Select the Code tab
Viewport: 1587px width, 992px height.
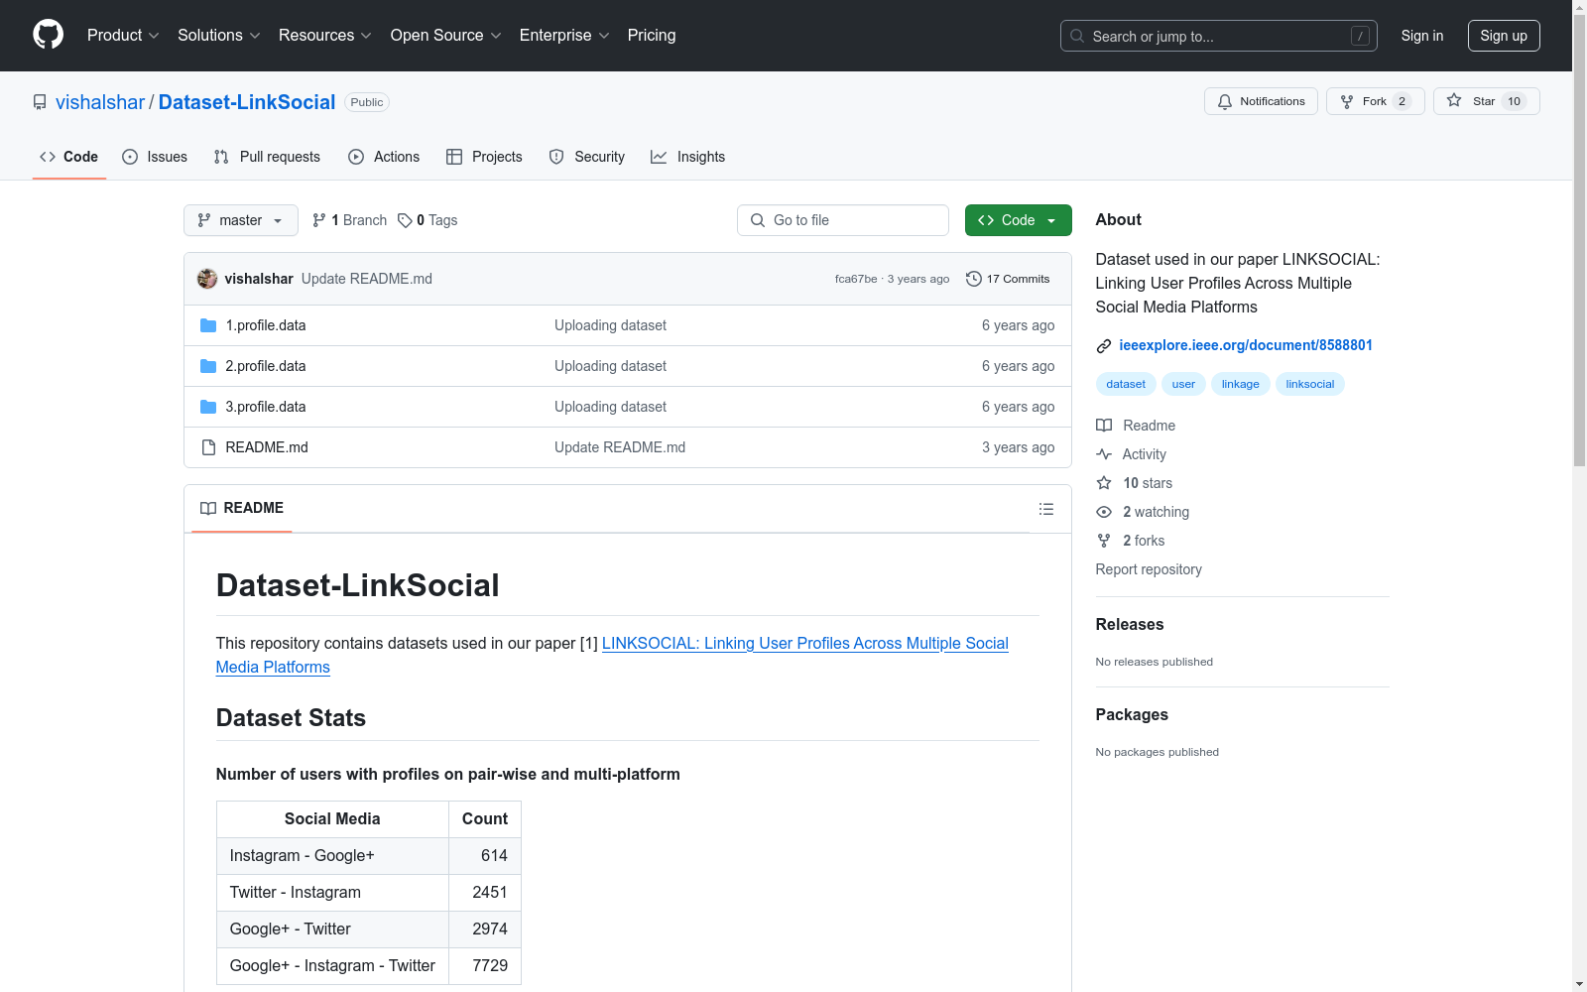point(68,157)
